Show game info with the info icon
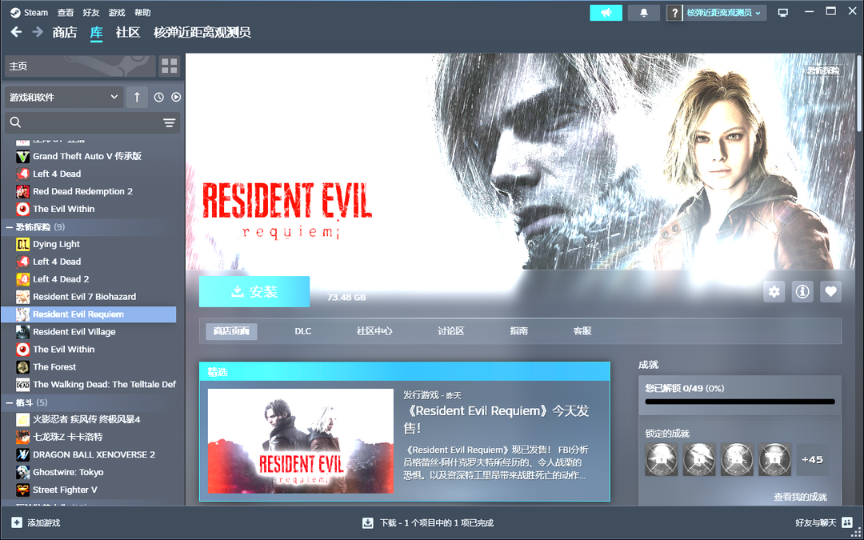 (802, 292)
